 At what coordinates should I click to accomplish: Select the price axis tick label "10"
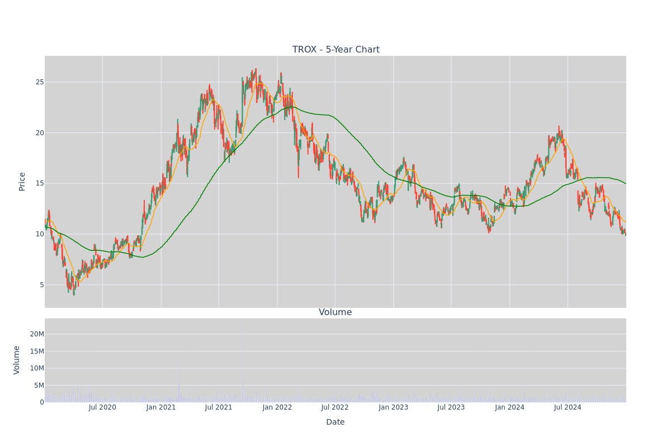point(40,234)
